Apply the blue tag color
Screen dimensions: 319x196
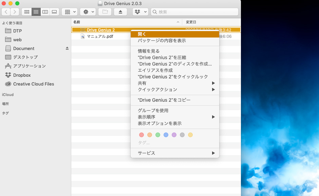166,135
